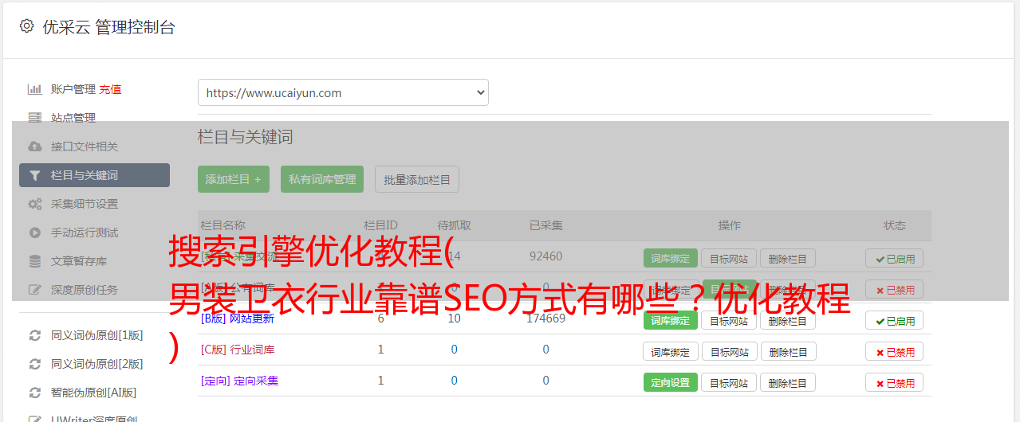Click 删除栏目 in the 92460 row

click(x=787, y=258)
